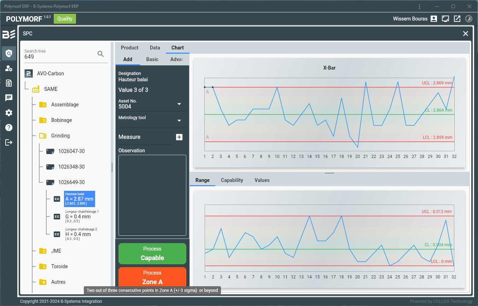Click the splitter handle between charts
The width and height of the screenshot is (478, 306).
point(329,173)
